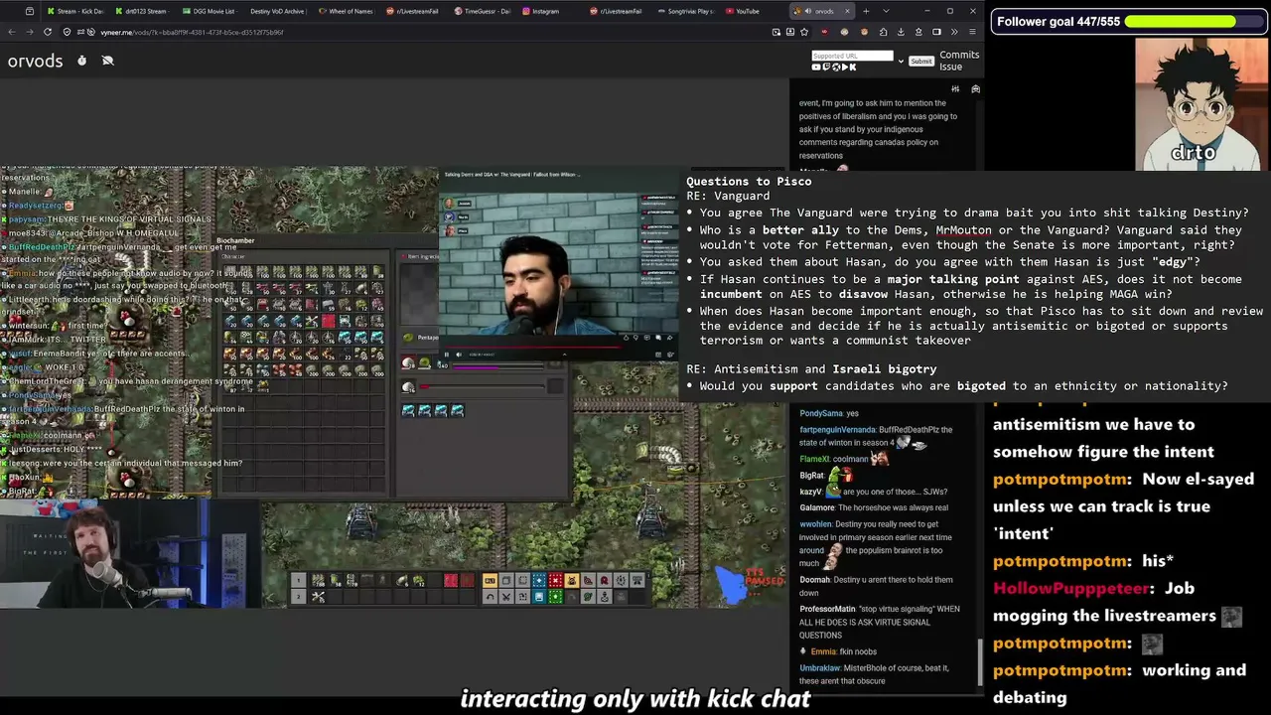Open the chat settings sliders icon

coord(956,88)
